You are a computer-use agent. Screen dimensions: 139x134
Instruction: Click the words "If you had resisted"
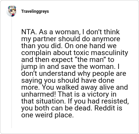[98, 101]
